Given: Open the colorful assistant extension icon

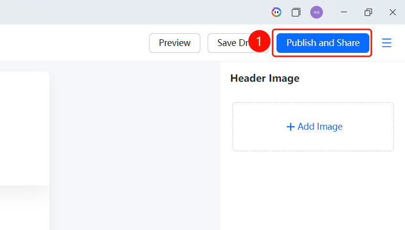Looking at the screenshot, I should tap(277, 12).
